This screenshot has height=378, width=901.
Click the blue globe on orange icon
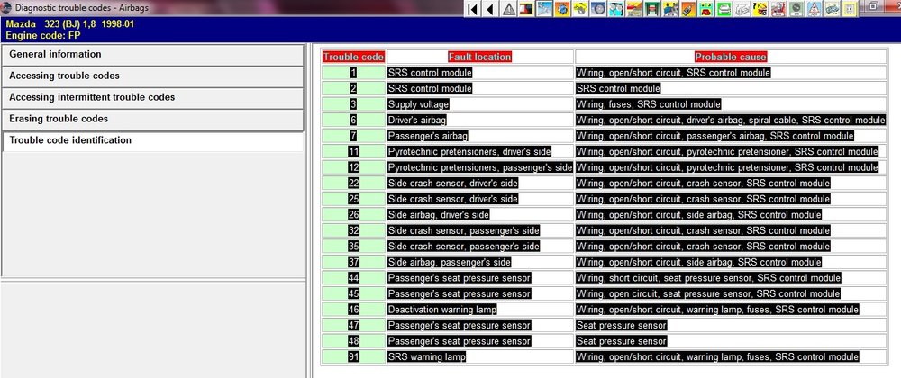coord(564,9)
